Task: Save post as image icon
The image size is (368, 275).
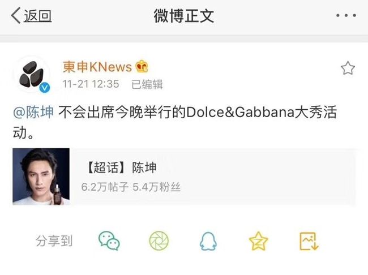Action: [309, 241]
